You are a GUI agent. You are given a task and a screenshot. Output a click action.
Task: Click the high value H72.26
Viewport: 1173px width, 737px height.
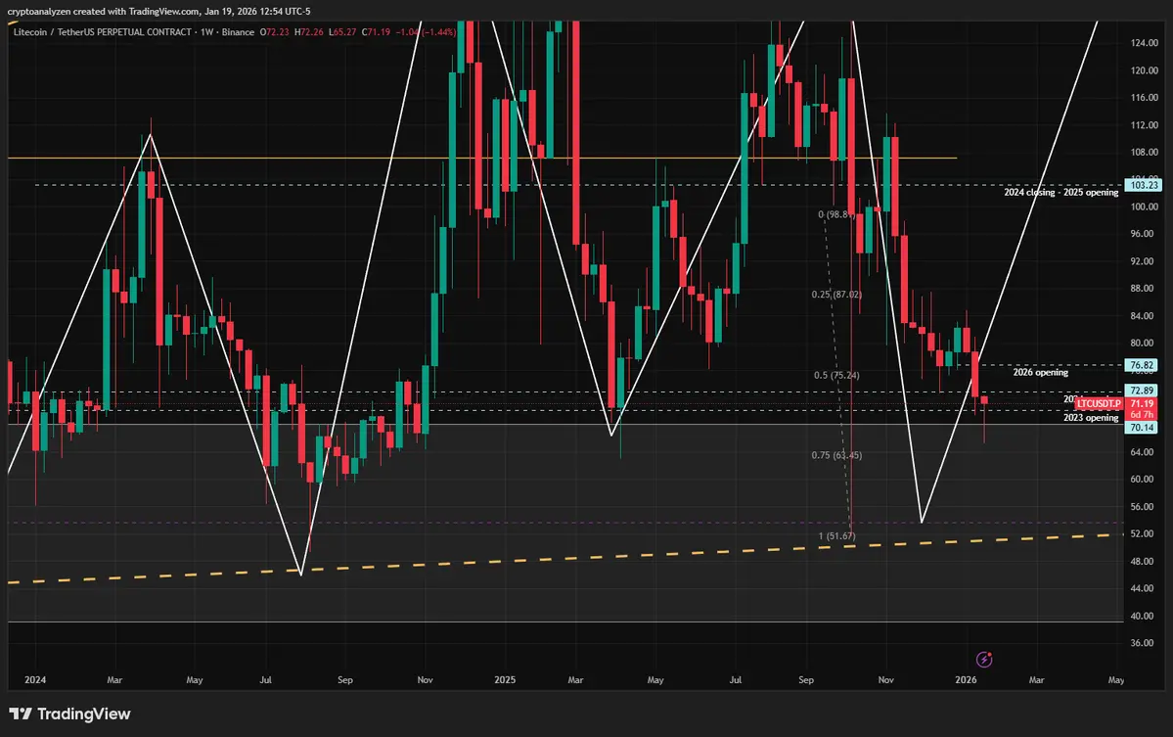[x=309, y=32]
